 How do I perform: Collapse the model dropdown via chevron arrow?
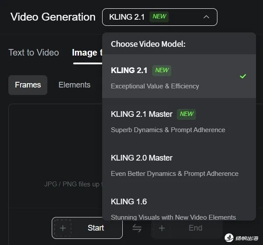click(x=207, y=17)
